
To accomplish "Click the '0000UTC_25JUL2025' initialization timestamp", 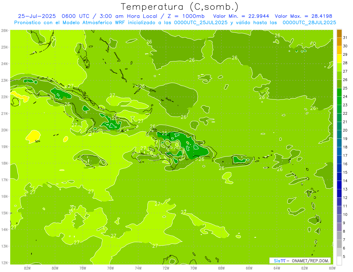I will pyautogui.click(x=201, y=23).
